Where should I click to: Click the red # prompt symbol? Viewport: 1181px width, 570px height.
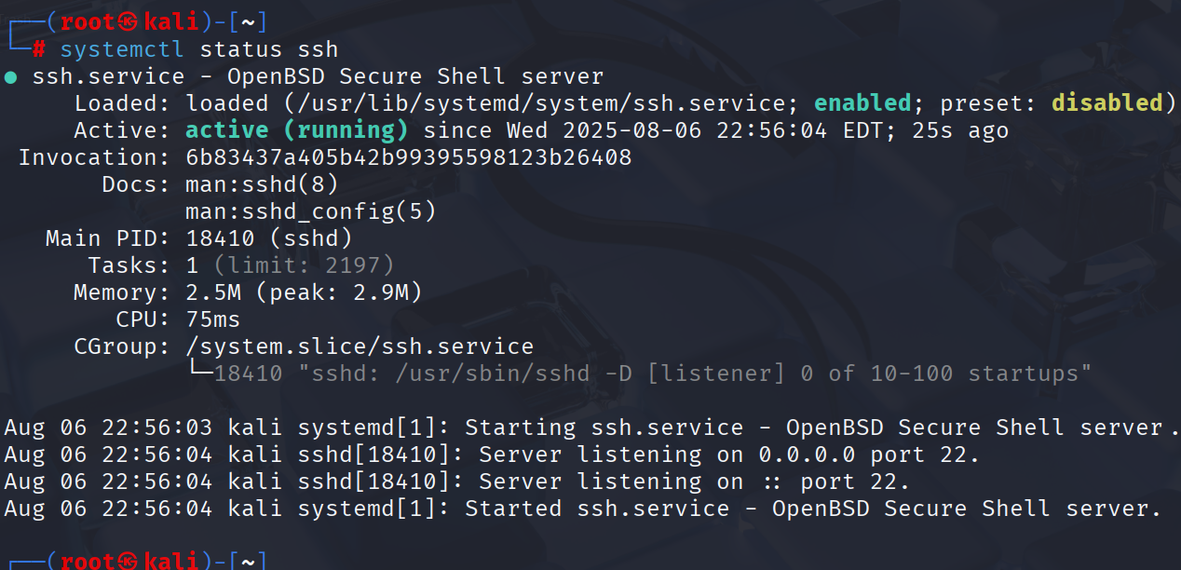[39, 49]
